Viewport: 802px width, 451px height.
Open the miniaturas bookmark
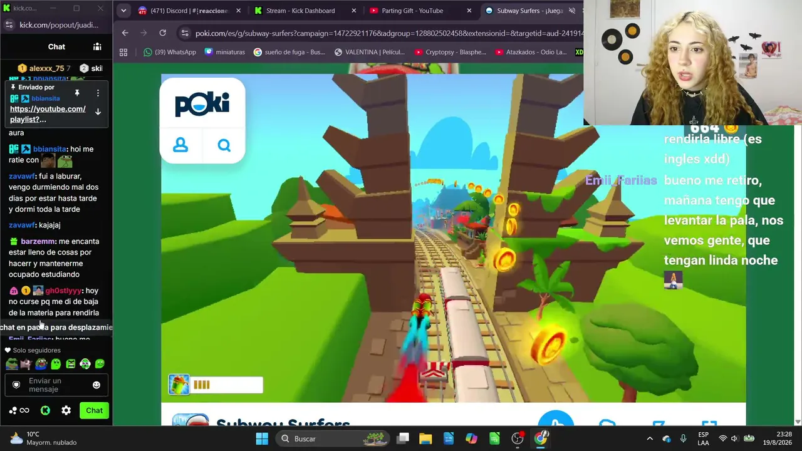click(225, 52)
